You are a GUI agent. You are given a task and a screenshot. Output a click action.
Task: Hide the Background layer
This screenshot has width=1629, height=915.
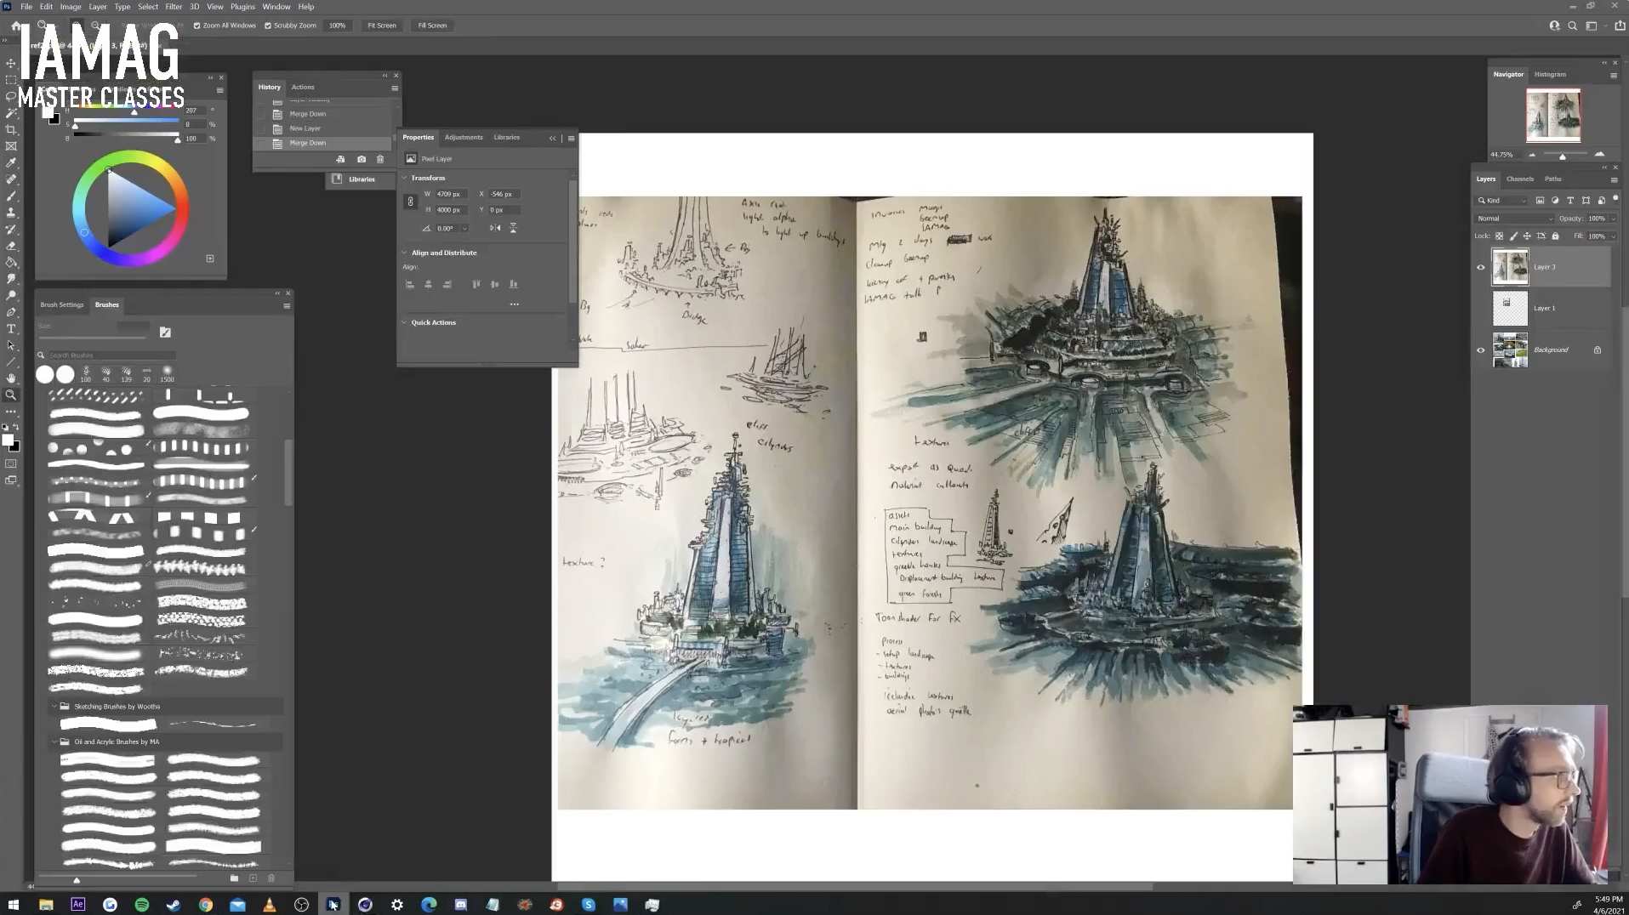1480,350
